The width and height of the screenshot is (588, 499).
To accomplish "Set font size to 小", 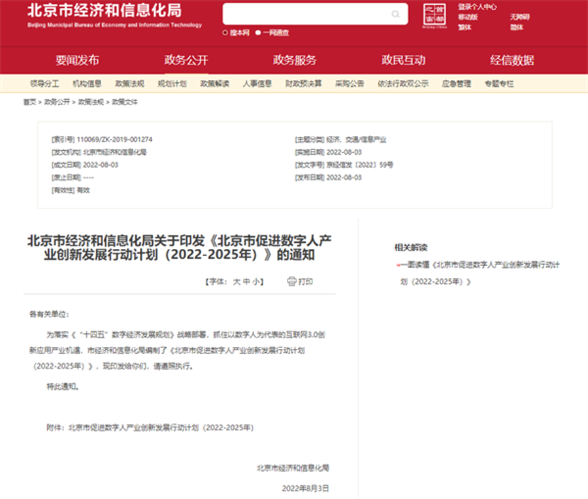I will tap(256, 282).
